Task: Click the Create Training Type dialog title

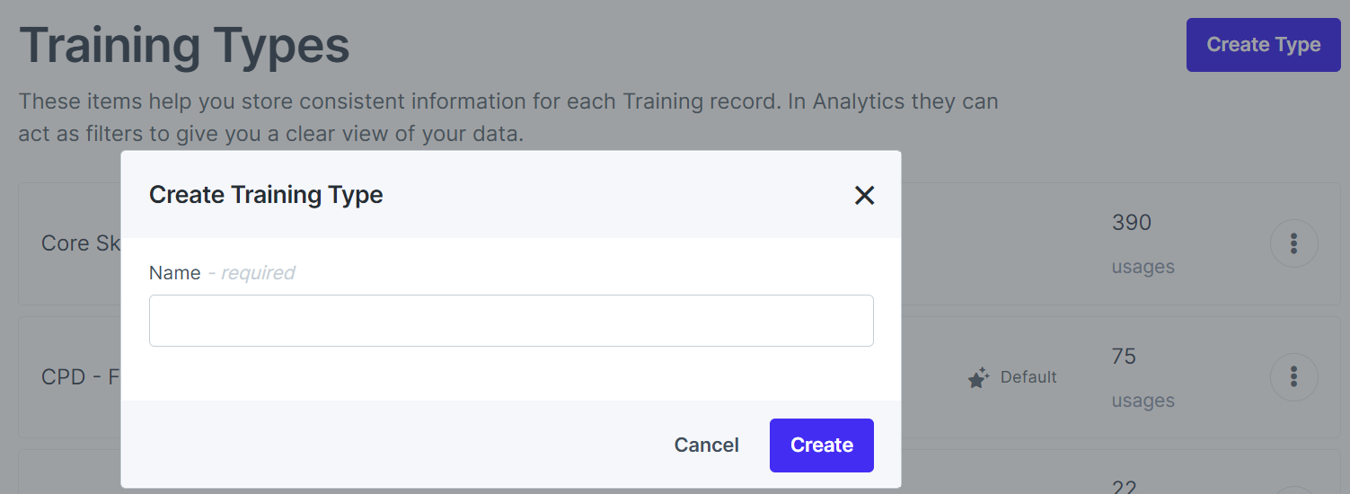Action: (266, 195)
